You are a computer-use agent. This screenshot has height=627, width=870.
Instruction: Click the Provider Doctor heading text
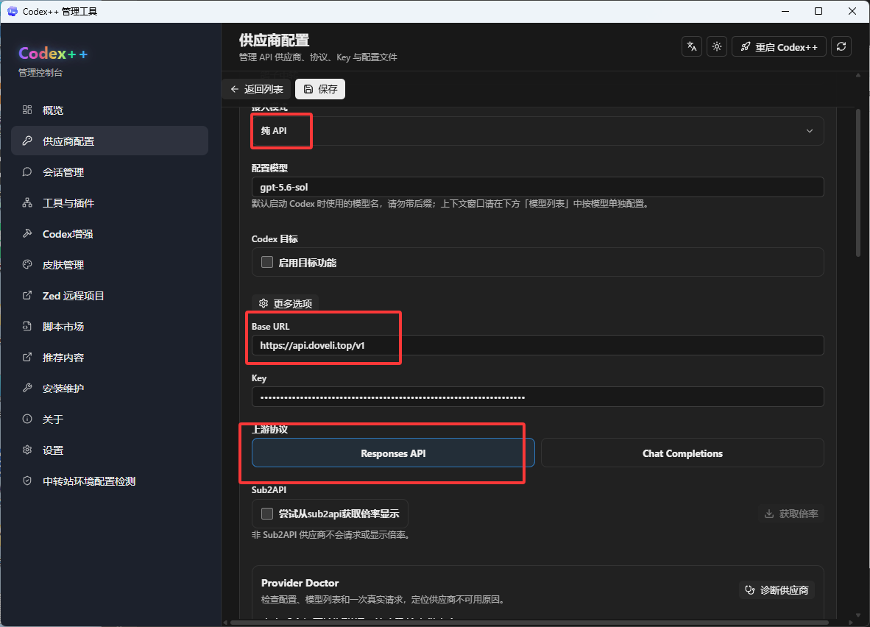(x=300, y=583)
